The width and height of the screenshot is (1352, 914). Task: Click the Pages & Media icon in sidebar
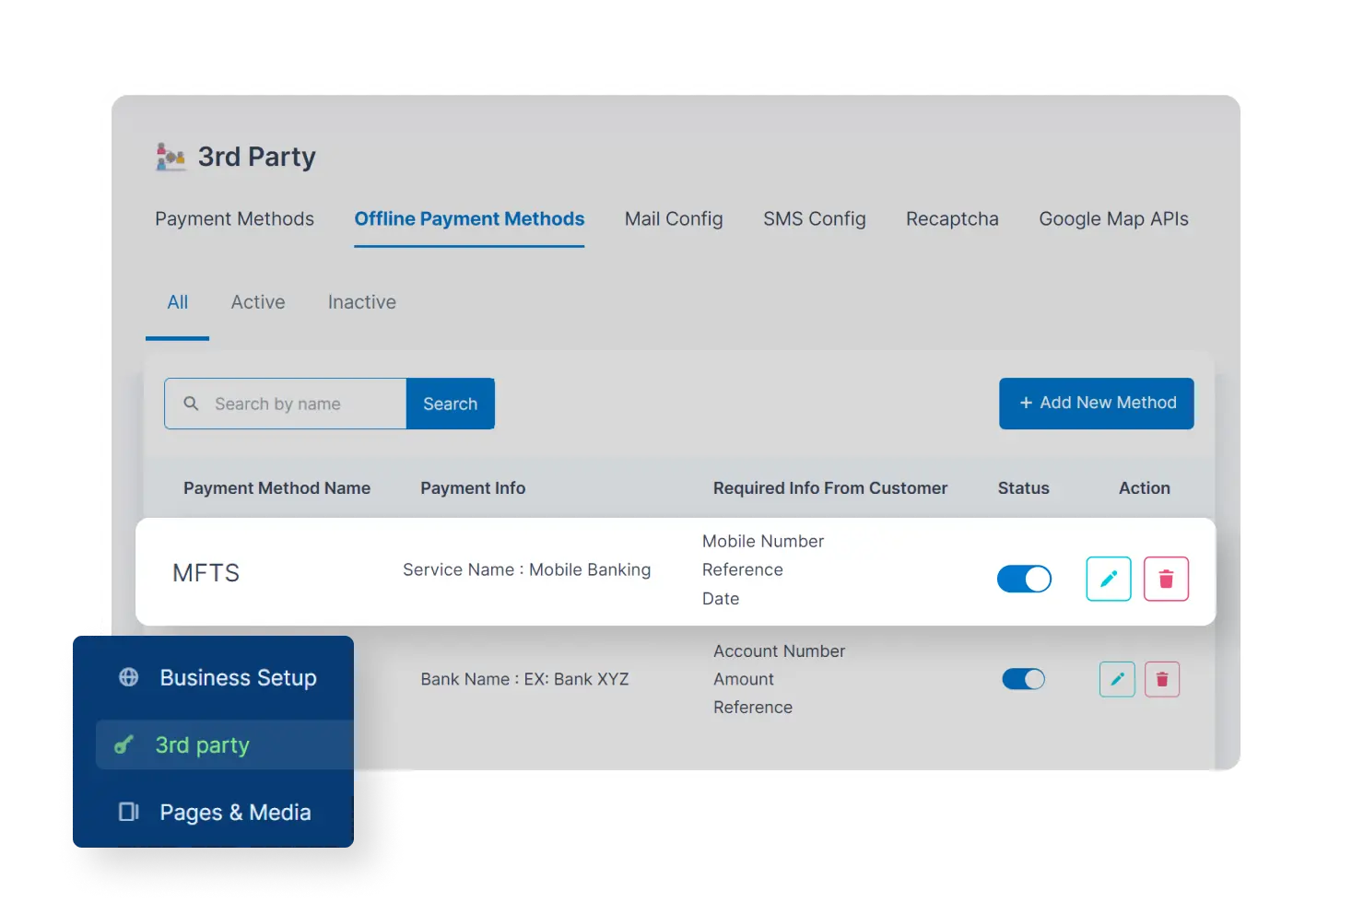point(127,812)
